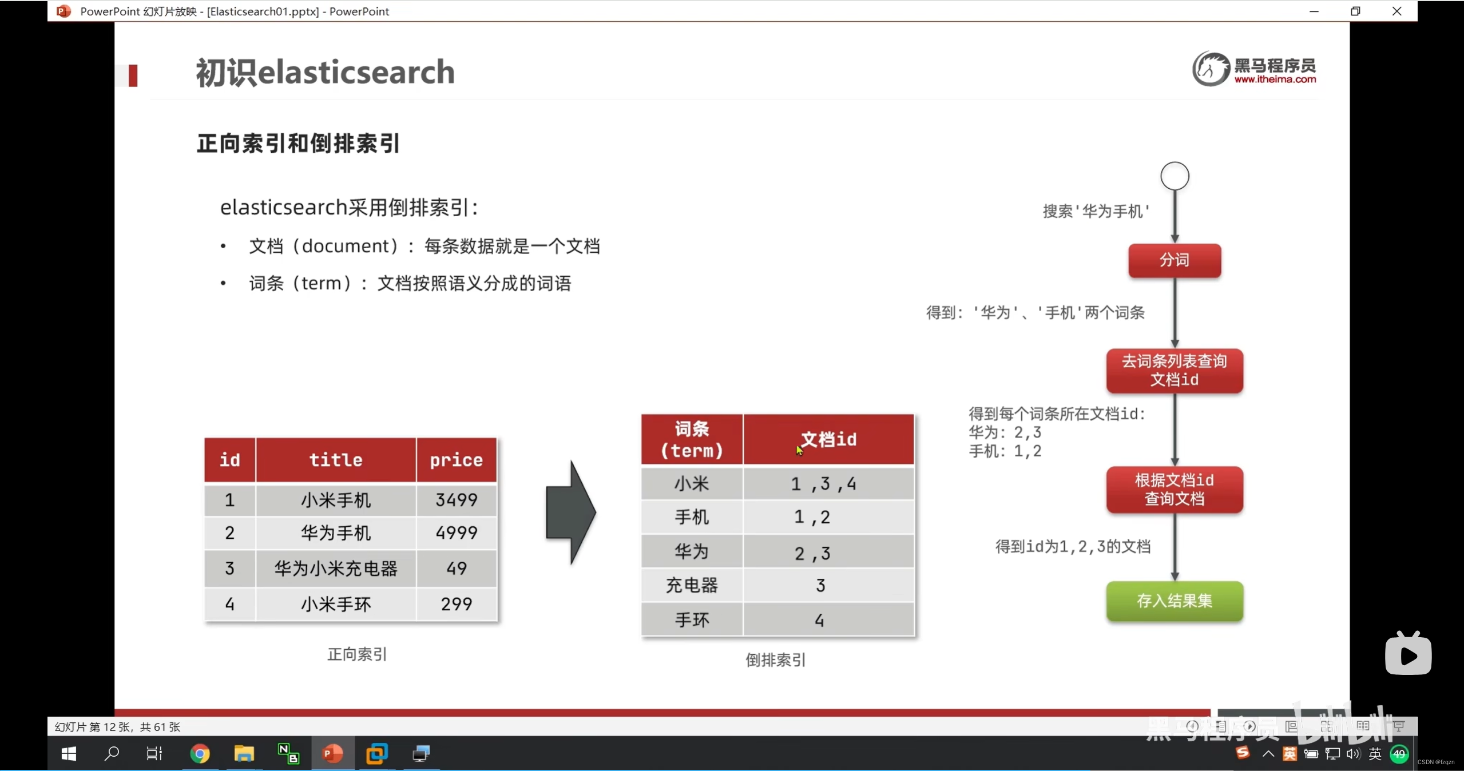
Task: Click the '华为小米充电器' table cell
Action: click(x=336, y=568)
